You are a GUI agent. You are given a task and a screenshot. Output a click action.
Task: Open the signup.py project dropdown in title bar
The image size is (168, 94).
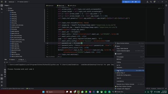point(12,2)
